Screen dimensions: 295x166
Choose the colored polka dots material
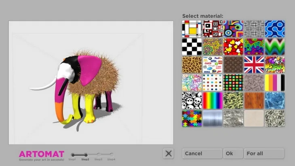coord(213,83)
